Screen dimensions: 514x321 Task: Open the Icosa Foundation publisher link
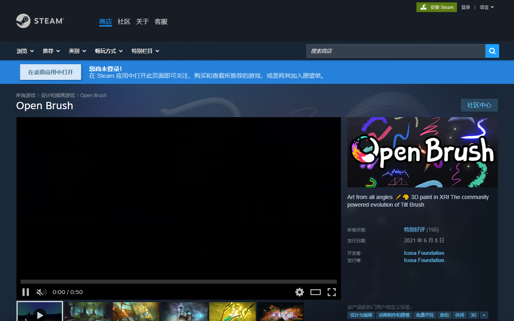tap(424, 260)
